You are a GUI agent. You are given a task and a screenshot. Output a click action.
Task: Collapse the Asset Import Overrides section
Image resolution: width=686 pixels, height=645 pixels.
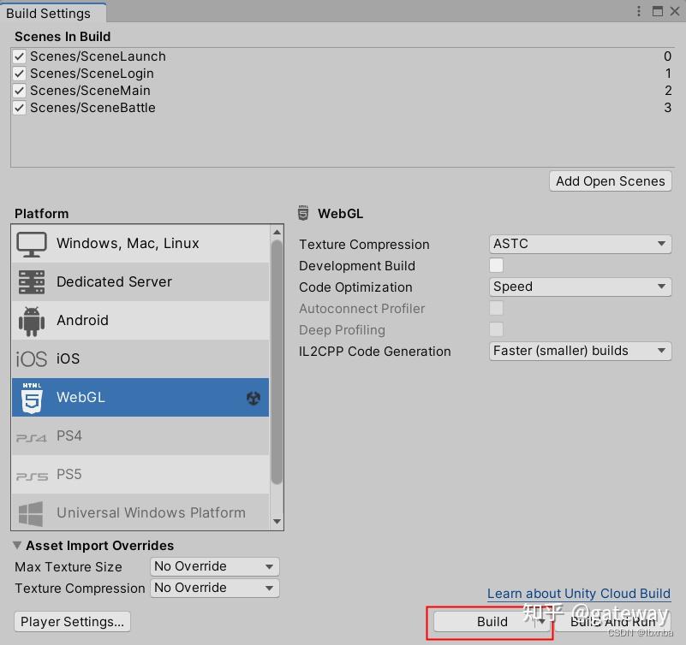(17, 546)
